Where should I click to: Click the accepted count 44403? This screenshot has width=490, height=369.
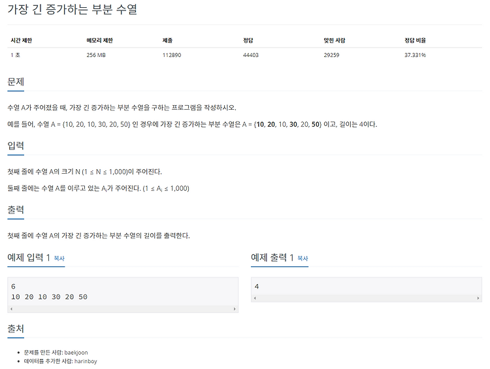point(251,55)
